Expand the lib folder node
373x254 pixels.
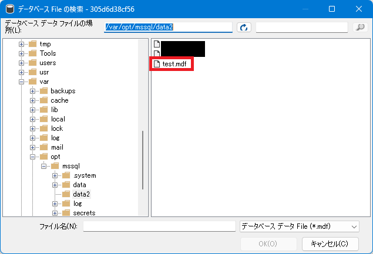(x=32, y=110)
